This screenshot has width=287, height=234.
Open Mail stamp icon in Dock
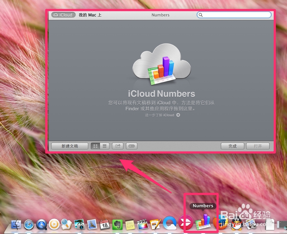click(92, 225)
